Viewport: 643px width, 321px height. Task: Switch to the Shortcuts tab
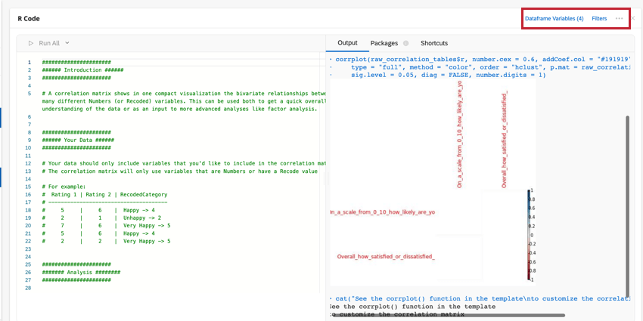[434, 43]
